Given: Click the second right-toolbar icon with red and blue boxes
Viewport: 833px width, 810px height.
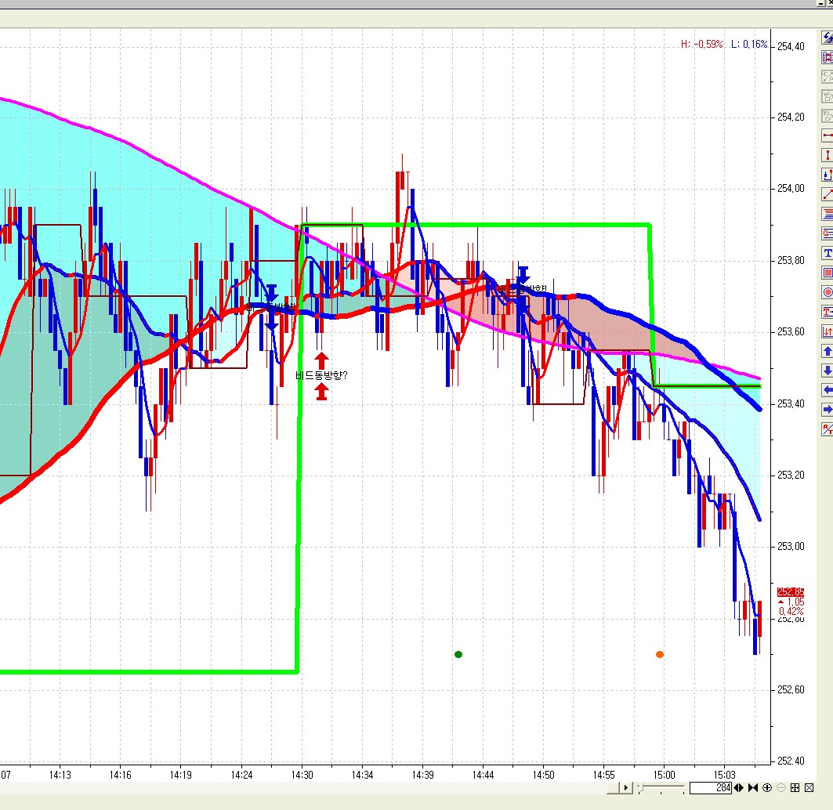Looking at the screenshot, I should [828, 57].
